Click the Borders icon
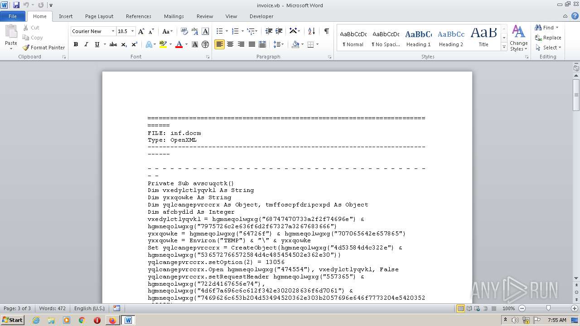The image size is (580, 326). click(311, 44)
